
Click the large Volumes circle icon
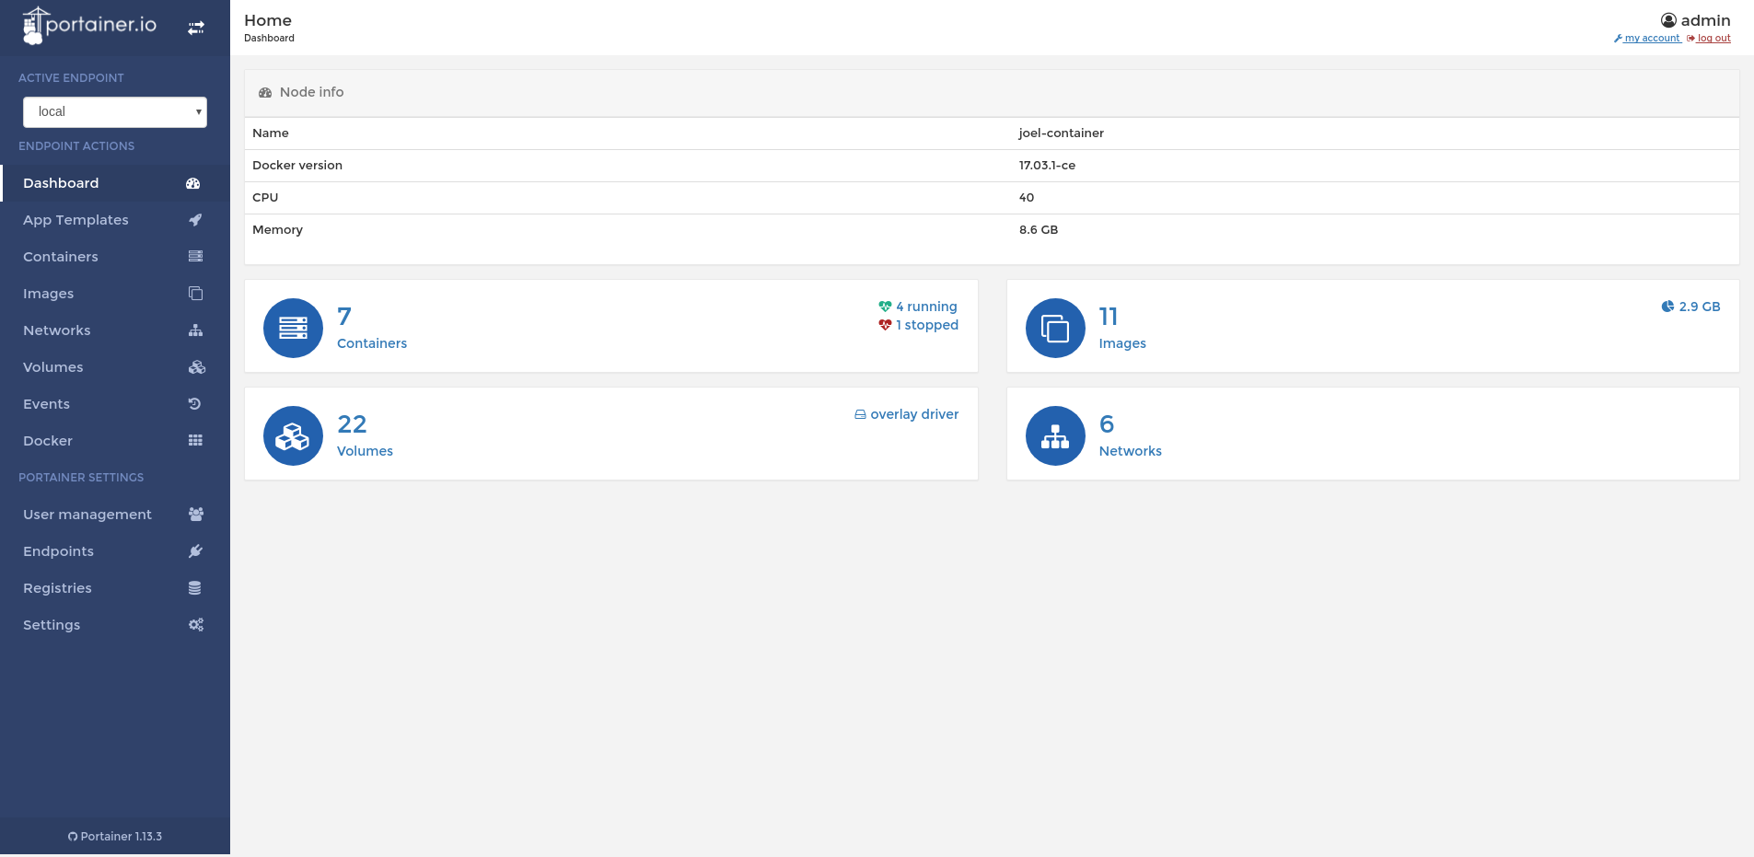click(293, 435)
